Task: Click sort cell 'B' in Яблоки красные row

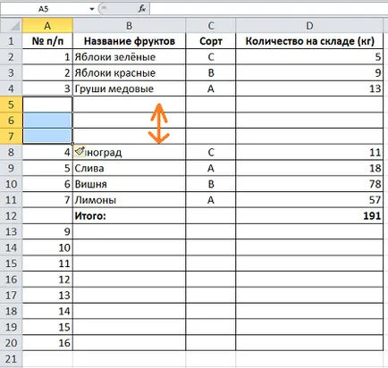Action: pyautogui.click(x=211, y=72)
